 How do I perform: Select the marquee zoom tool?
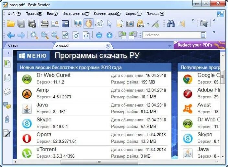click(x=45, y=36)
